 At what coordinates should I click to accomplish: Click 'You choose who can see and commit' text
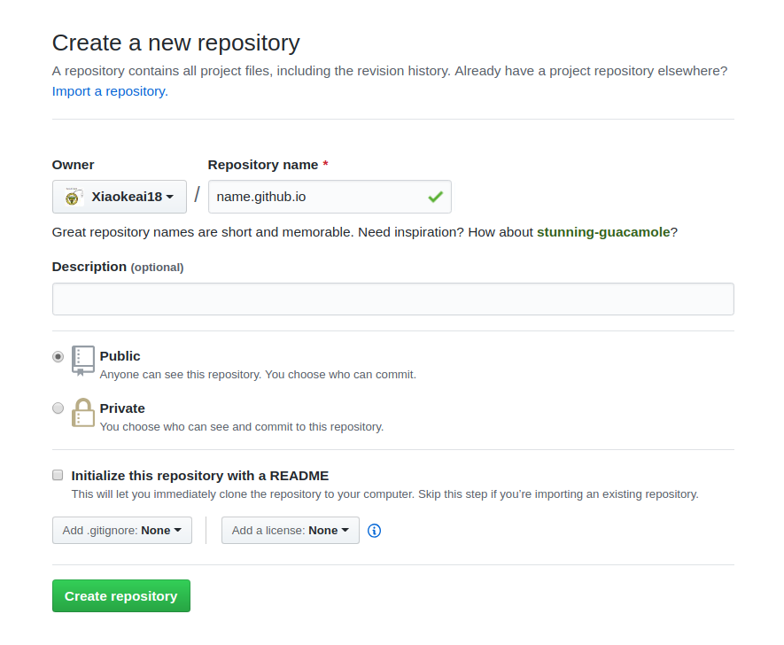pos(242,427)
